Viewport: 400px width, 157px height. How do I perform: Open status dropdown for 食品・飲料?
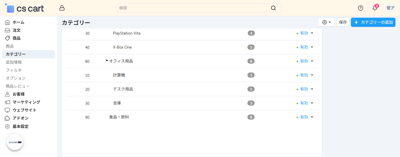point(305,117)
